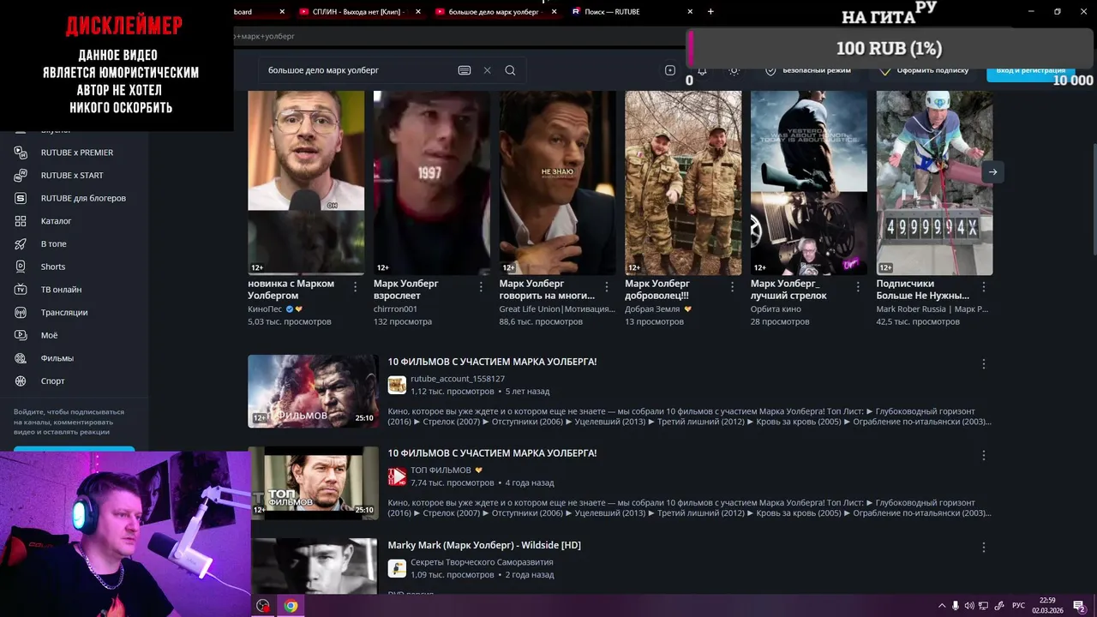The image size is (1097, 617).
Task: Close the 'СПЛИН - Выхода нет' tab
Action: (x=418, y=12)
